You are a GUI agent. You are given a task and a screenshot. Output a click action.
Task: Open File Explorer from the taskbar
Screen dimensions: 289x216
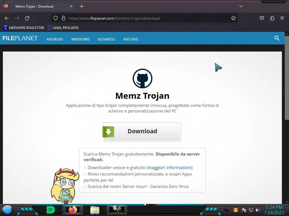point(95,210)
